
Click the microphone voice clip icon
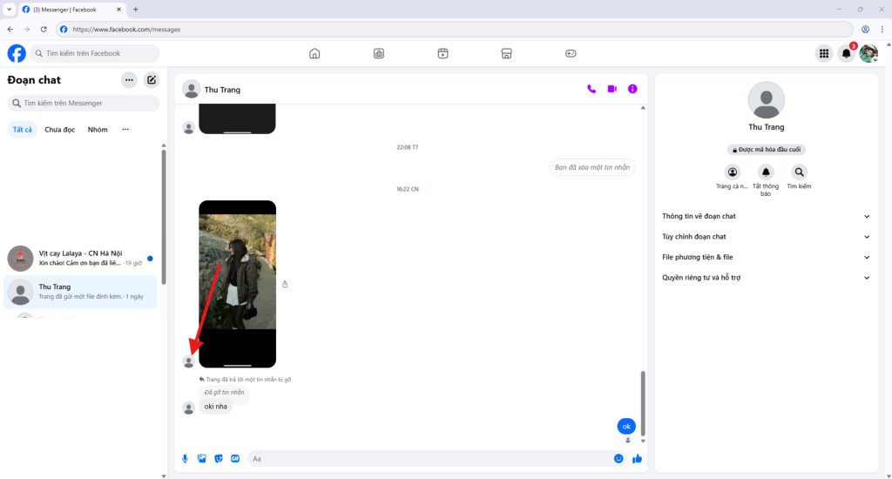click(185, 458)
